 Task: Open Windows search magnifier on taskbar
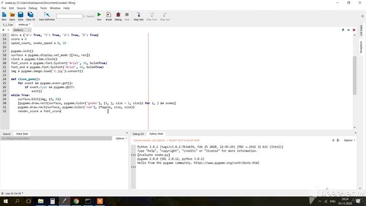pos(17,201)
